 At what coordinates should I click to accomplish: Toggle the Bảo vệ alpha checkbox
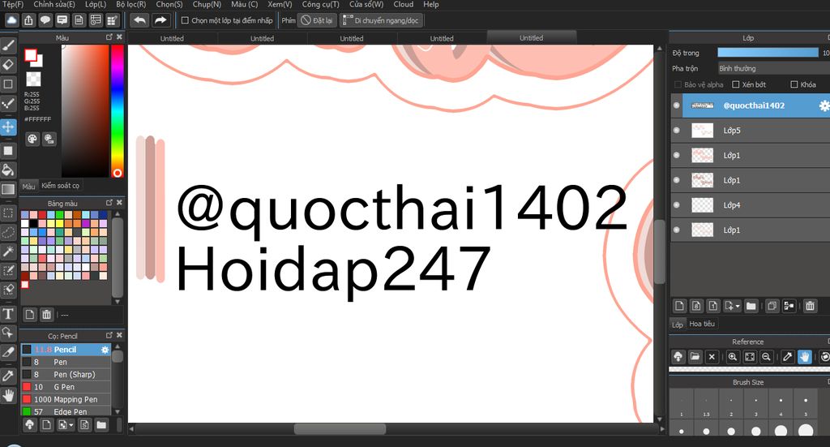[678, 84]
